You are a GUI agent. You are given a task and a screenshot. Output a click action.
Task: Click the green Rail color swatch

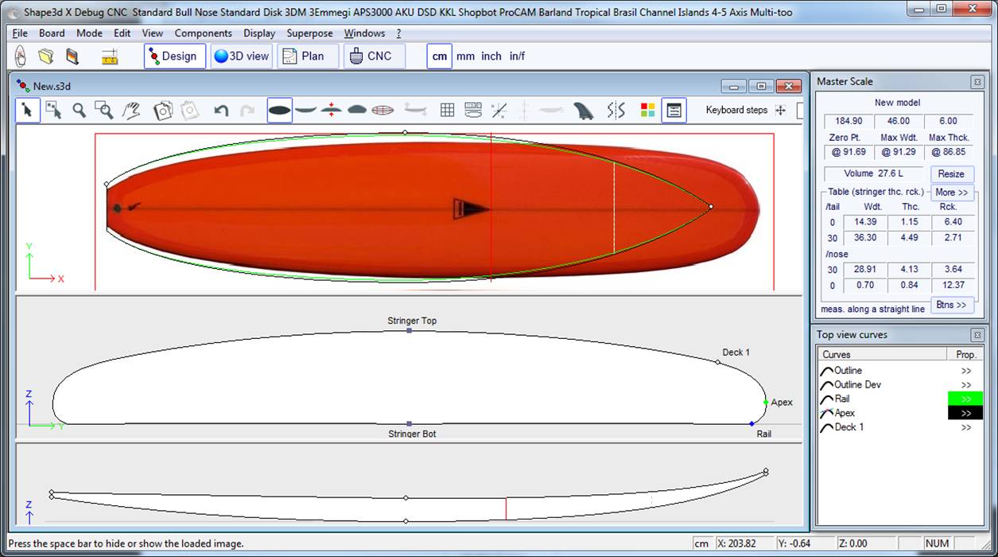(965, 399)
